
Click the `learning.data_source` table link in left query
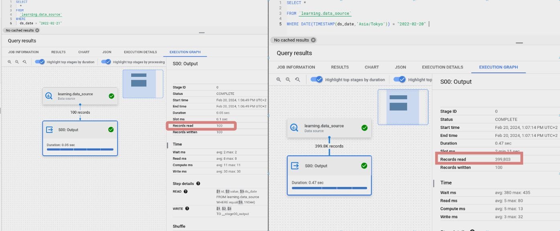[41, 15]
